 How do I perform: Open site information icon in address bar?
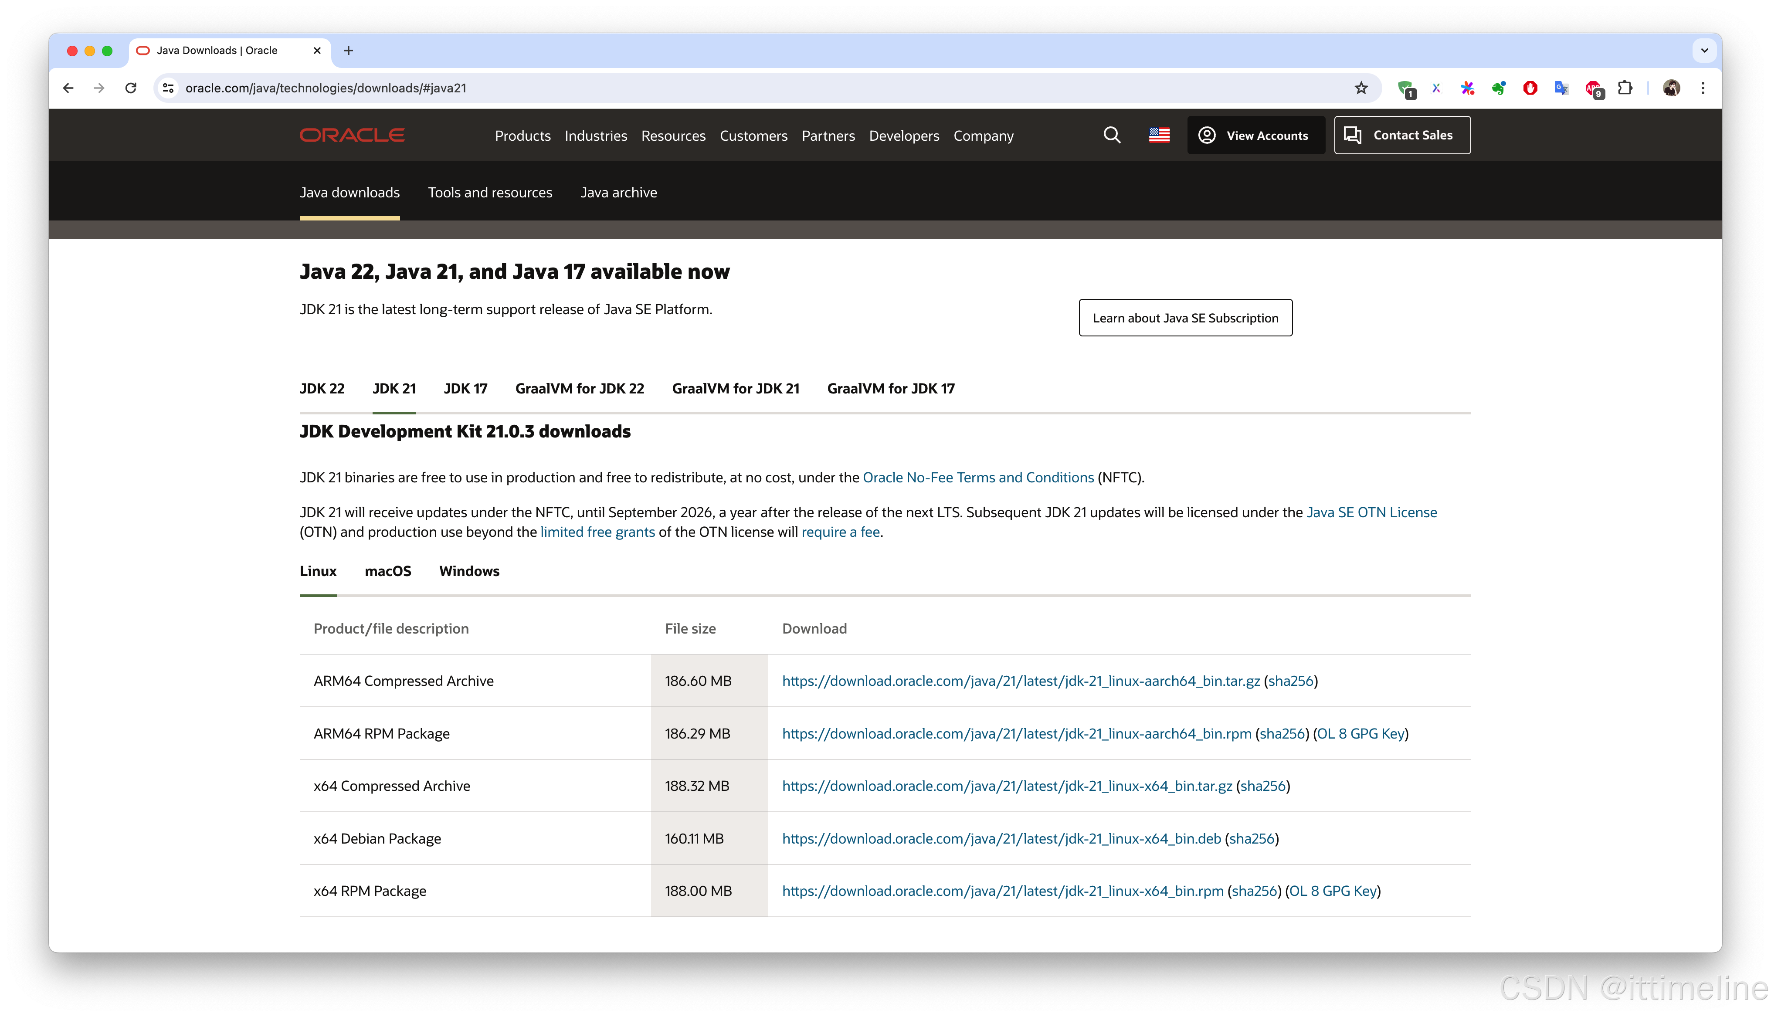[168, 88]
